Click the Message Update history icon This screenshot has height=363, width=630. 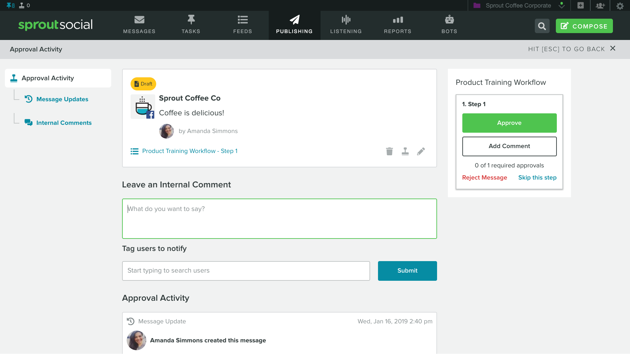coord(131,321)
